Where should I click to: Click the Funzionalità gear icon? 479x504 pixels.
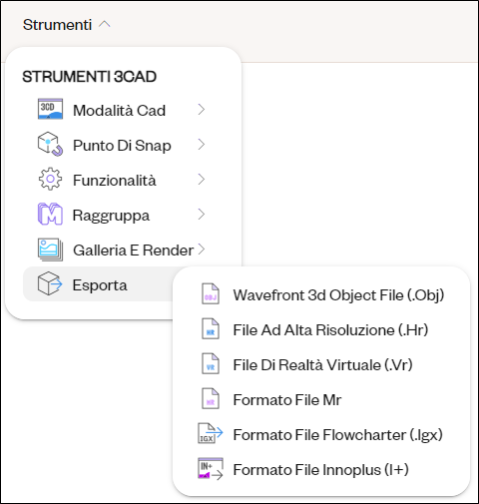(50, 179)
